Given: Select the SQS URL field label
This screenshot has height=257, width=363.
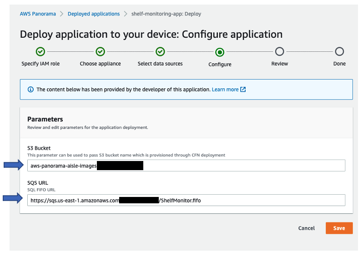Looking at the screenshot, I should coord(38,183).
